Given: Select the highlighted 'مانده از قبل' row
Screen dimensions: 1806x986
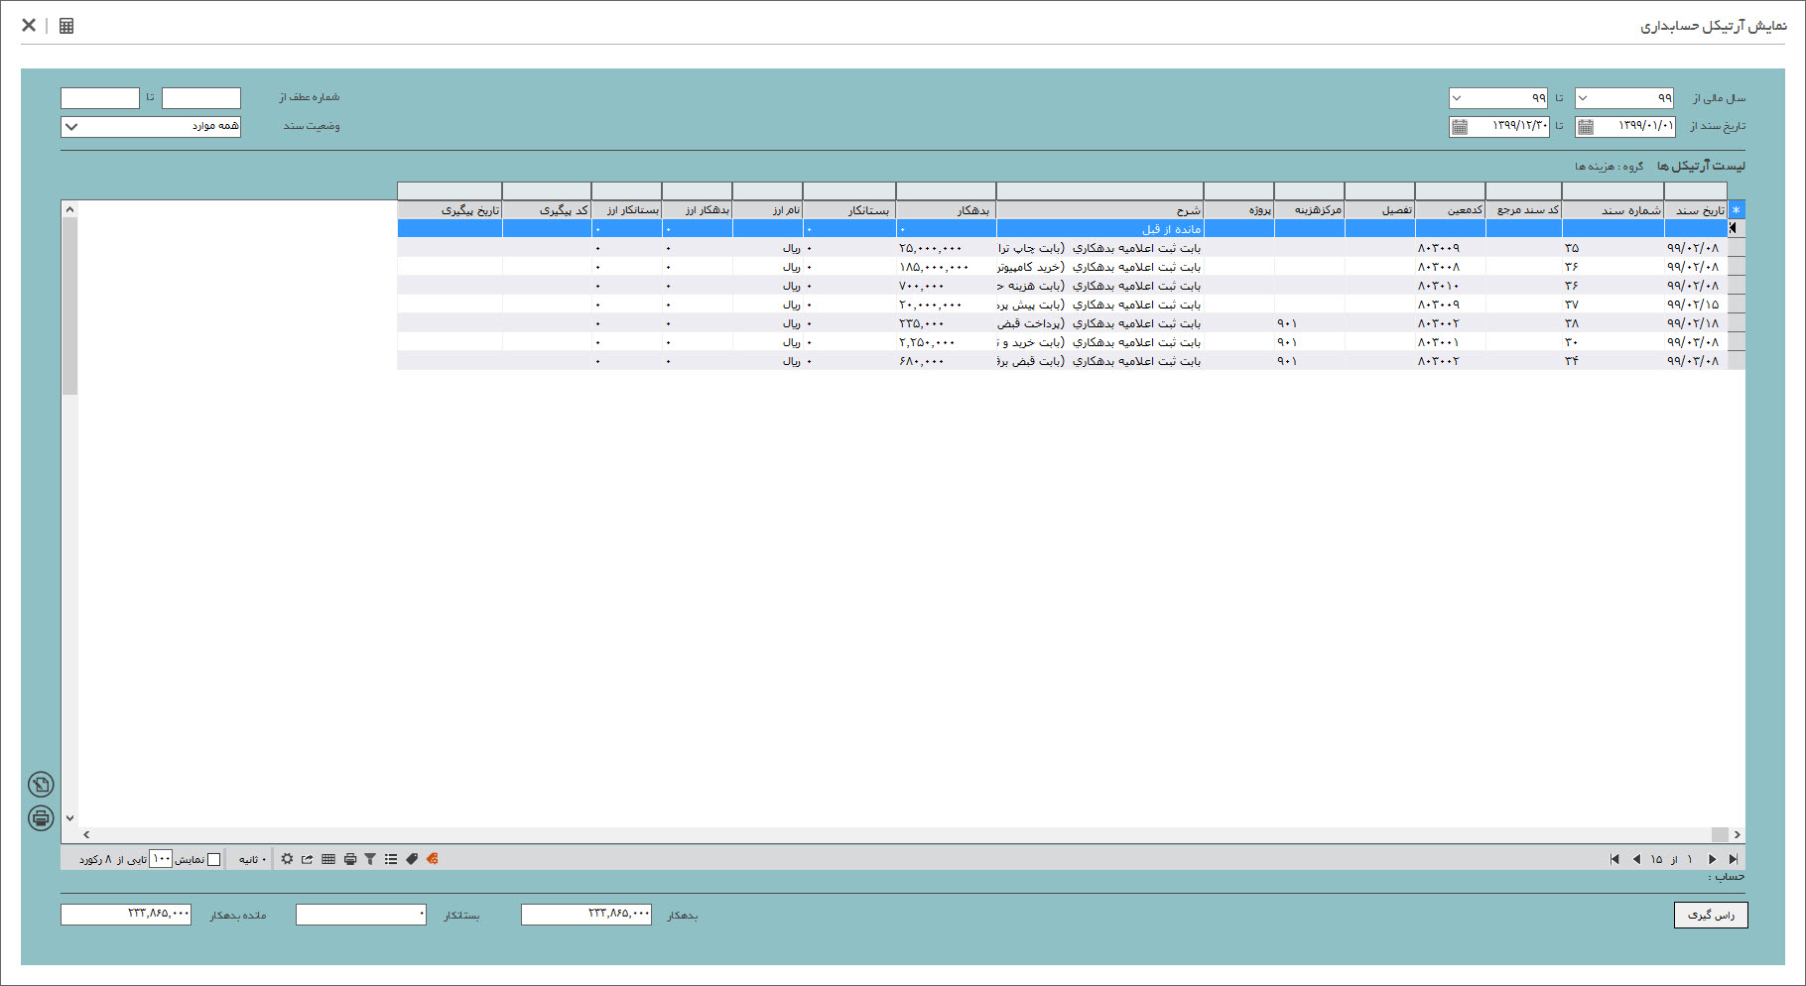Looking at the screenshot, I should coord(1063,229).
